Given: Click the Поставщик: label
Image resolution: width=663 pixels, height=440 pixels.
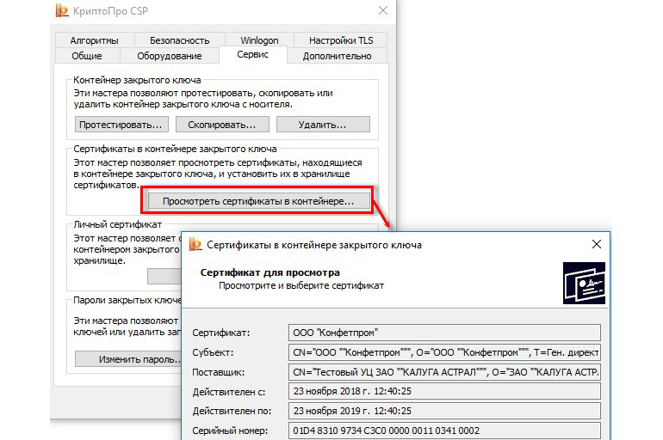Looking at the screenshot, I should (218, 372).
